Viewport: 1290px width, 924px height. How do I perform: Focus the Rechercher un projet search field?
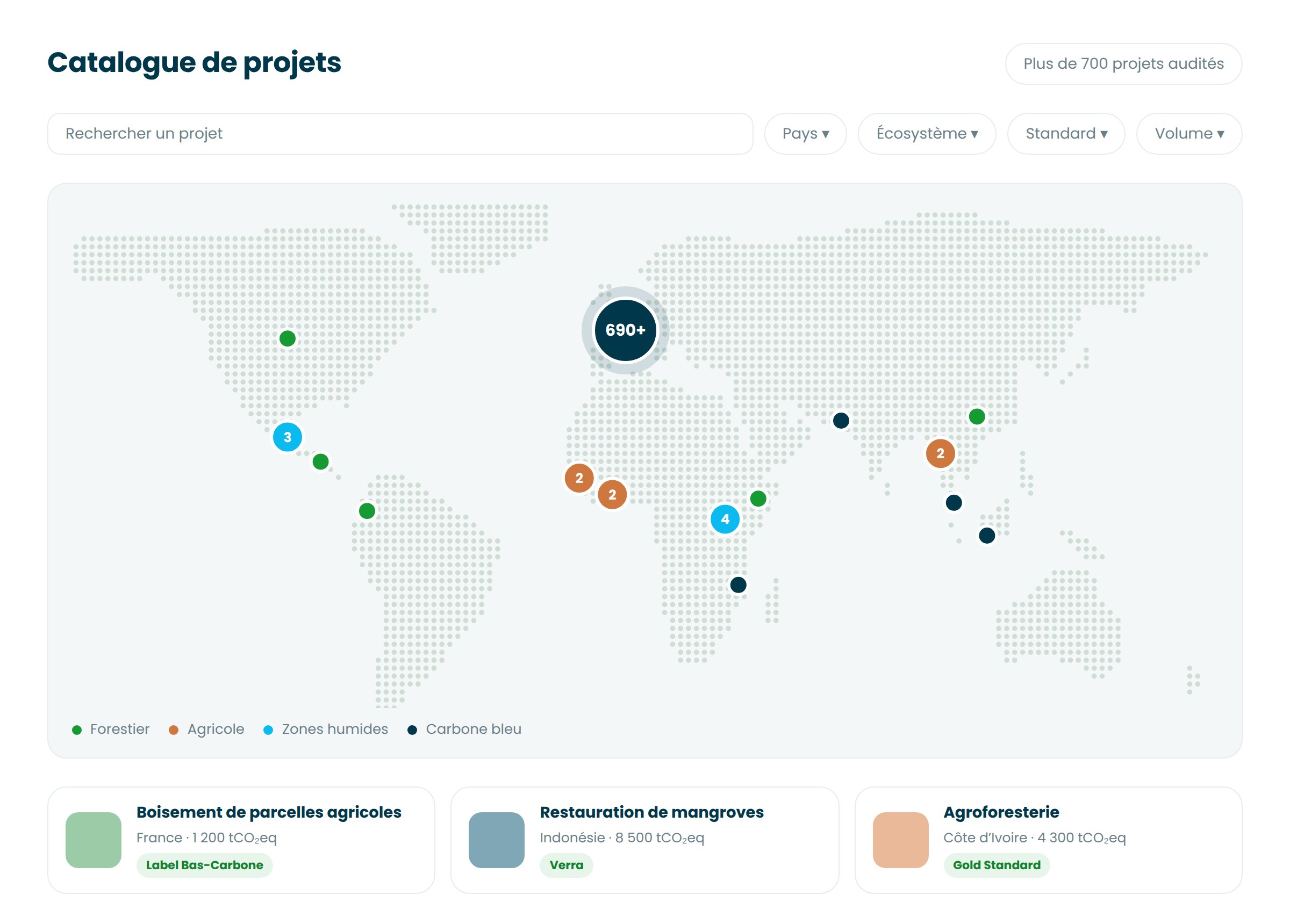400,134
